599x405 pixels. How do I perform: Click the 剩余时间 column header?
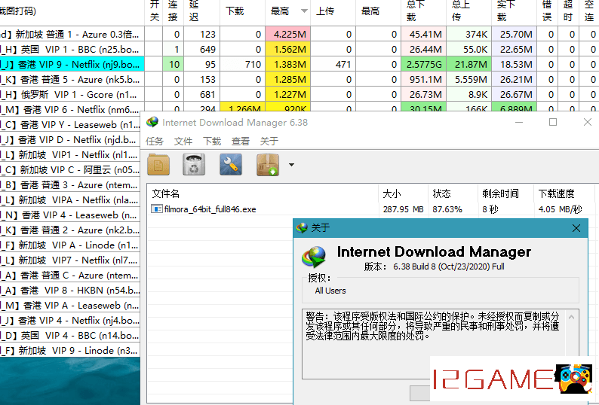500,193
